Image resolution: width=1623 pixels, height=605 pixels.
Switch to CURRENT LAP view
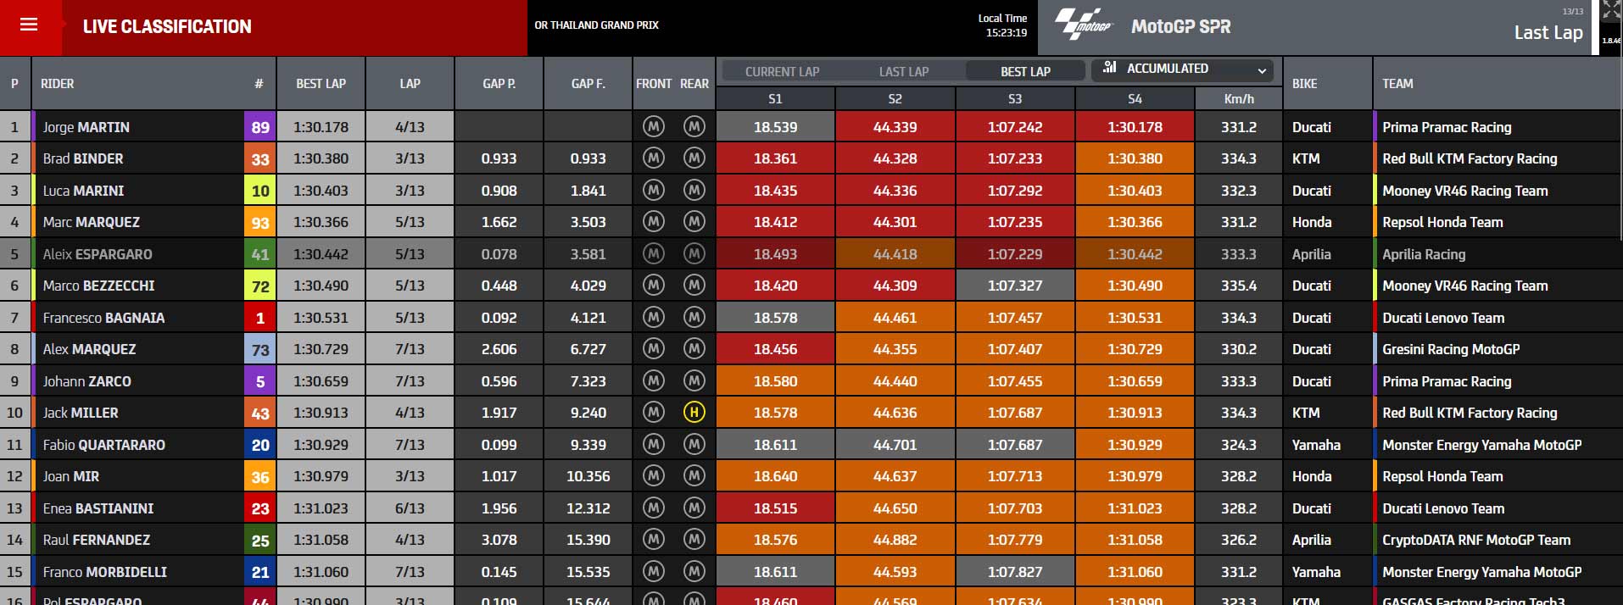(x=782, y=72)
